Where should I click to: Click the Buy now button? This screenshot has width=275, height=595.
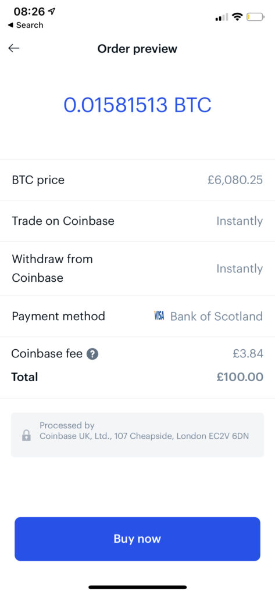[137, 539]
